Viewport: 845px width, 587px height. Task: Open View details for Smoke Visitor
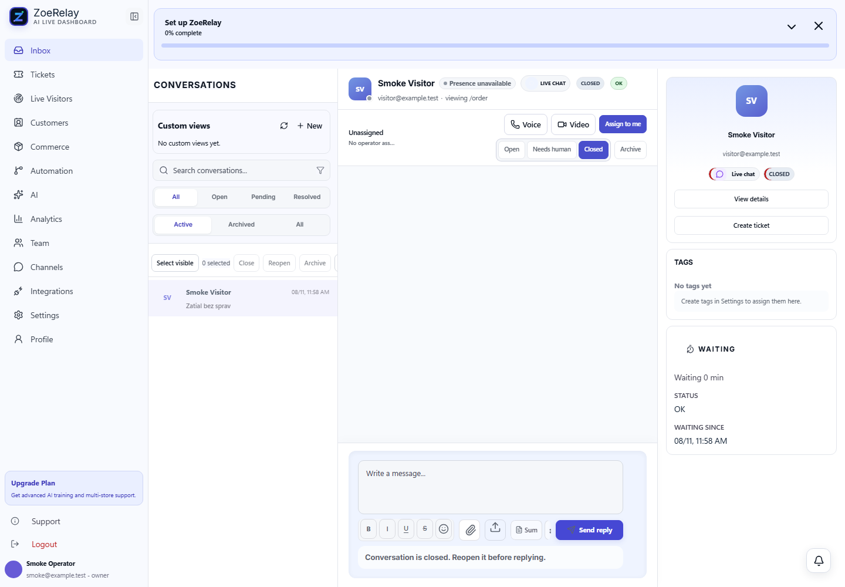pos(751,199)
